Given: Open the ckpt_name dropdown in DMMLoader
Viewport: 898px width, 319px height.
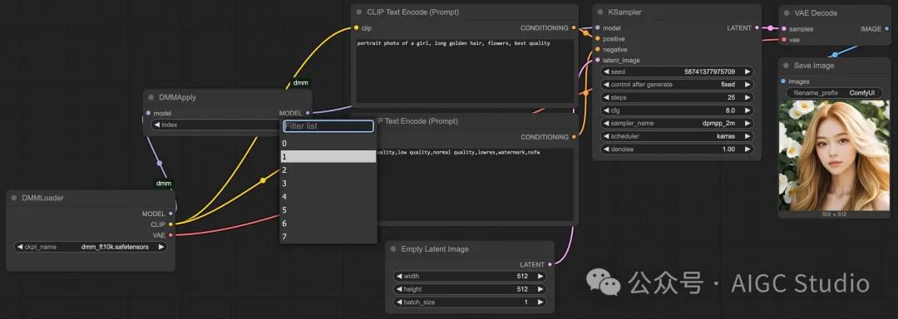Looking at the screenshot, I should pyautogui.click(x=91, y=247).
